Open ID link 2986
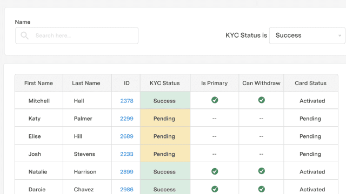 click(x=127, y=189)
